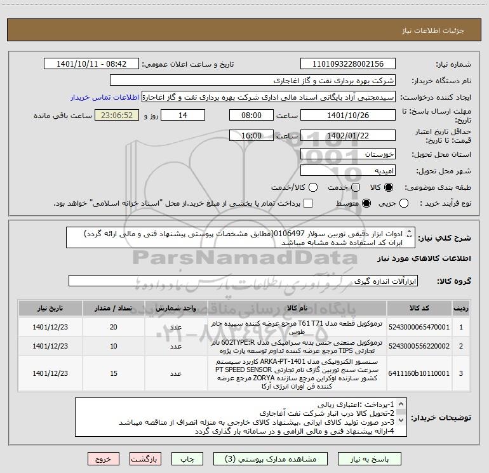Click product code 6411160b10110001 cell
Image resolution: width=489 pixels, height=473 pixels.
[419, 373]
